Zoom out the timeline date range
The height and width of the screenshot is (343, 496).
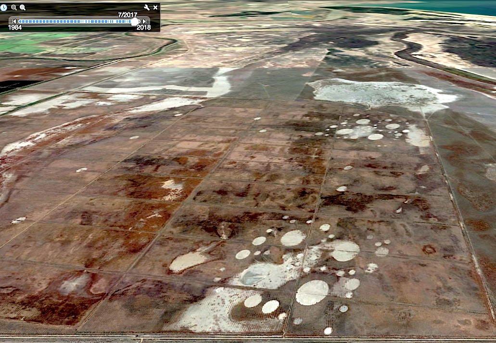pos(14,8)
